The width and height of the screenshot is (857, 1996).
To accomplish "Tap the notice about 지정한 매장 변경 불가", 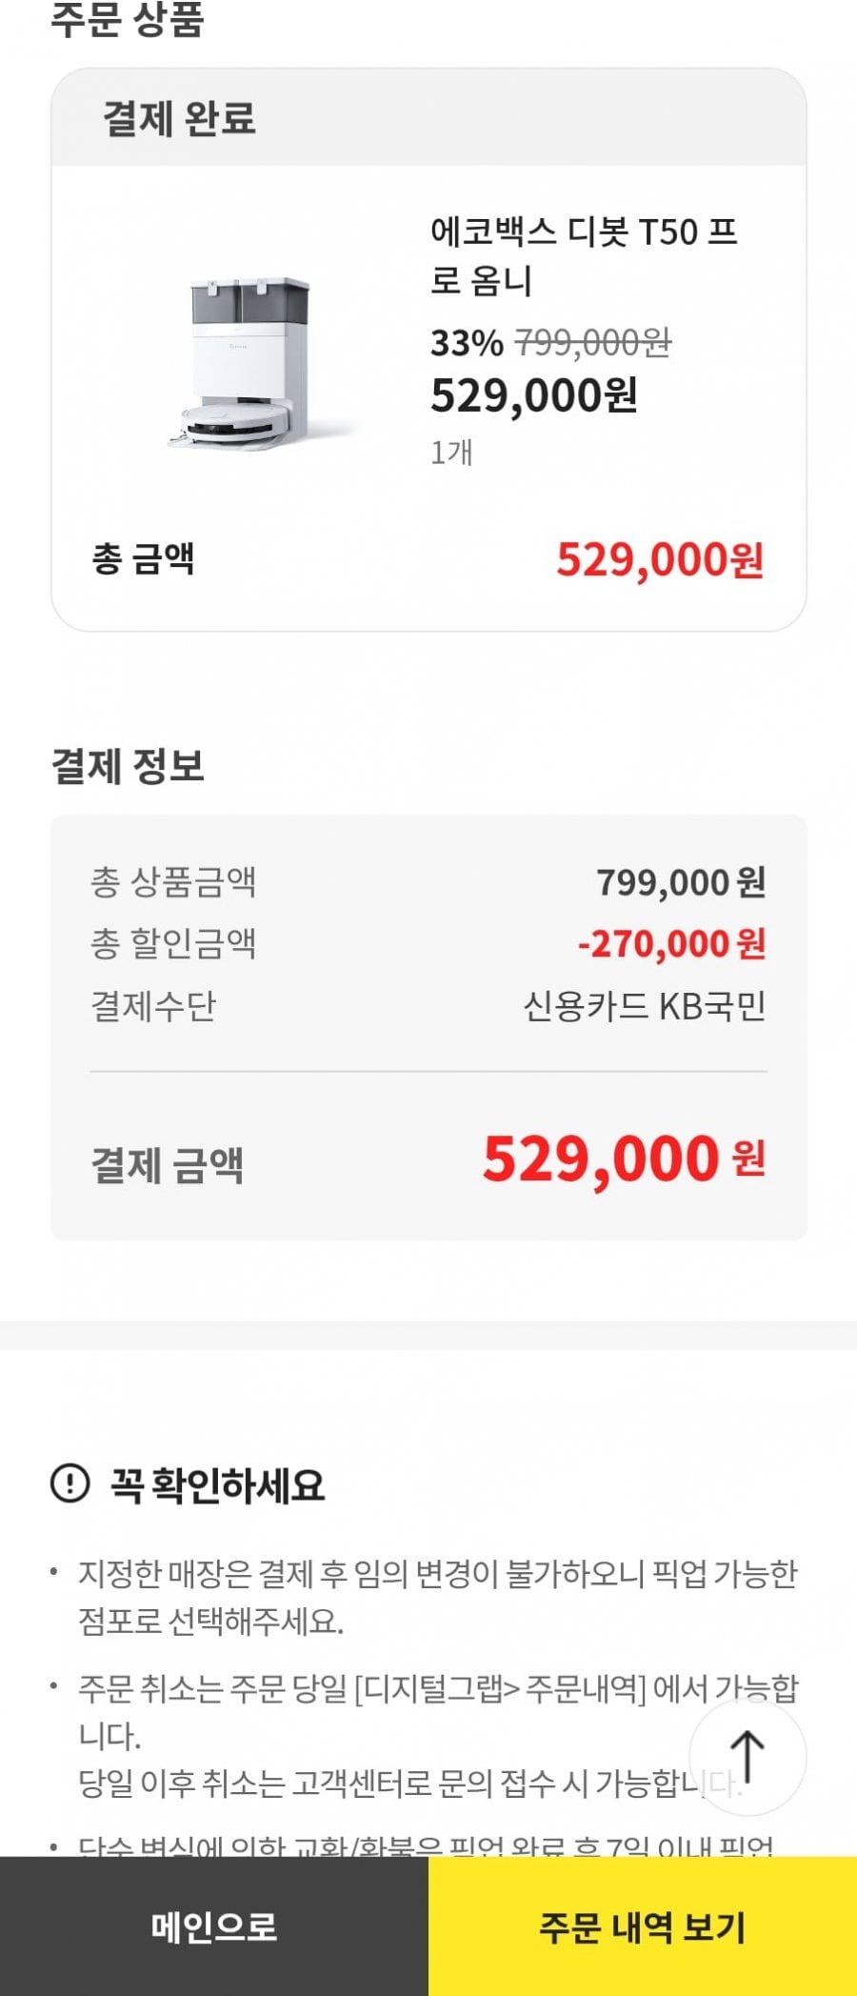I will (x=437, y=1596).
